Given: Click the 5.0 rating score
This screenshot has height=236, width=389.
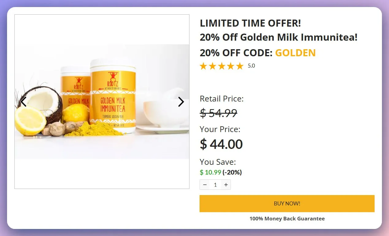Looking at the screenshot, I should tap(251, 66).
